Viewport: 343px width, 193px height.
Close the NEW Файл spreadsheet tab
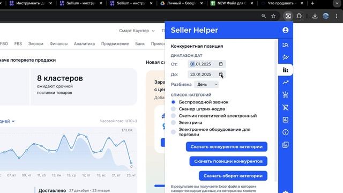click(252, 3)
